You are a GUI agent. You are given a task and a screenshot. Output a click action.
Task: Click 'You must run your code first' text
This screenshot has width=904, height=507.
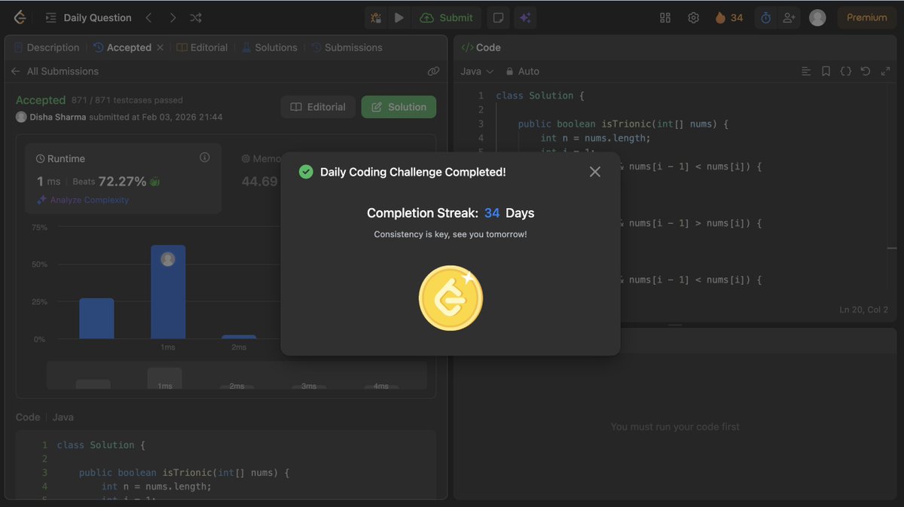[x=675, y=426]
